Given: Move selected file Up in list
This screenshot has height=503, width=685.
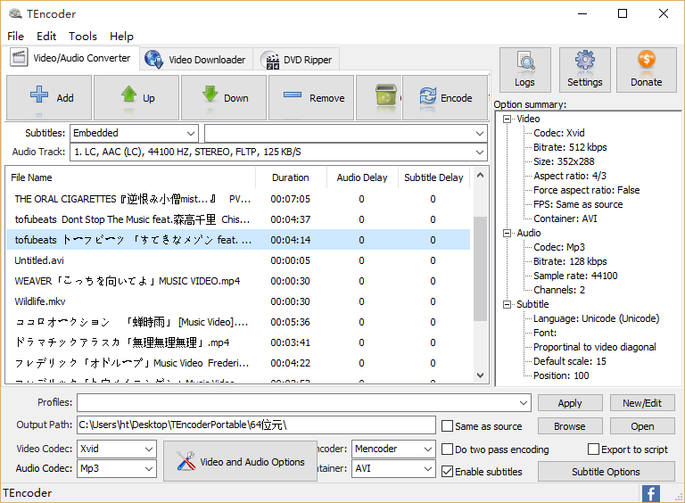Looking at the screenshot, I should tap(136, 97).
